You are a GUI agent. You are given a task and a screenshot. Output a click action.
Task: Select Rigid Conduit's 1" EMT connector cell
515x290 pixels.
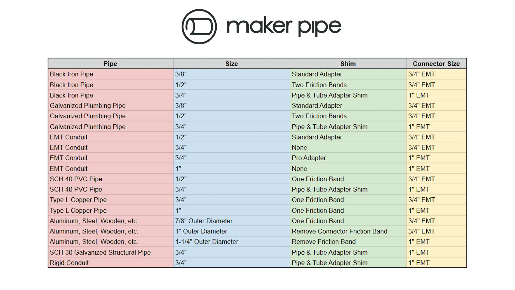click(x=436, y=263)
